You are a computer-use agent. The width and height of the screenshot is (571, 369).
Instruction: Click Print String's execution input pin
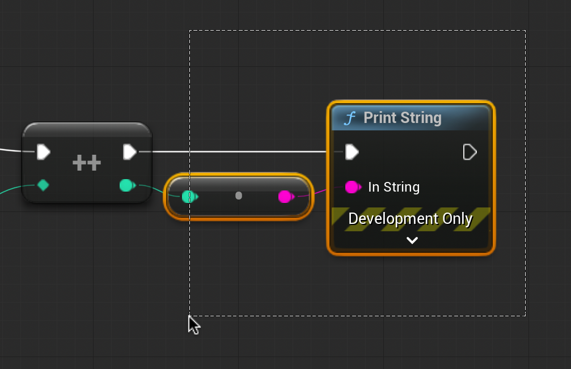(x=352, y=152)
